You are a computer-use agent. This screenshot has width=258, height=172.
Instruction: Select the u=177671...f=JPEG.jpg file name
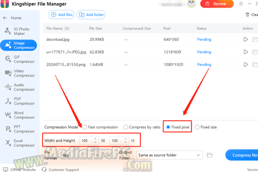point(66,52)
